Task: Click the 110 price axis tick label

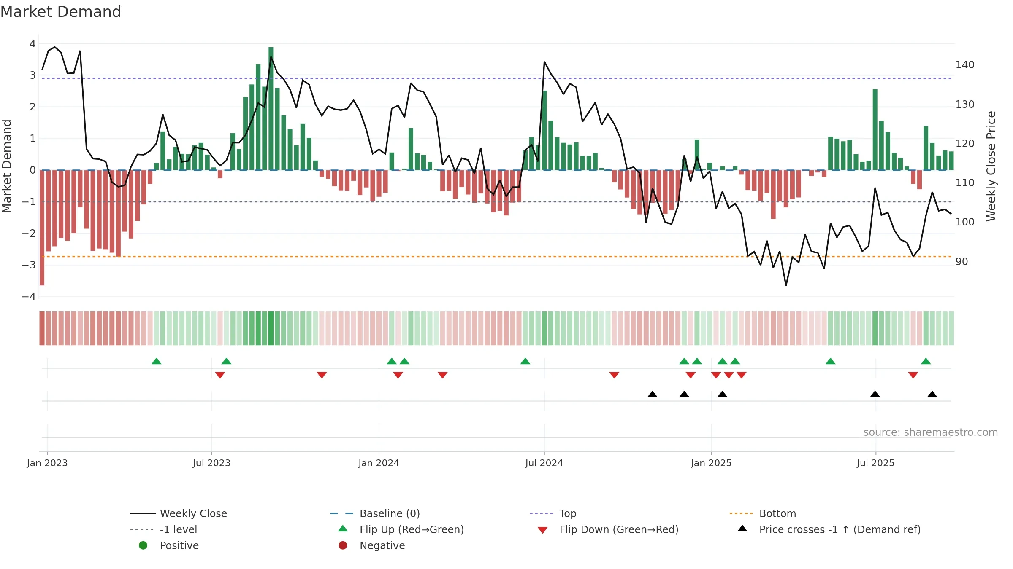Action: (x=965, y=183)
